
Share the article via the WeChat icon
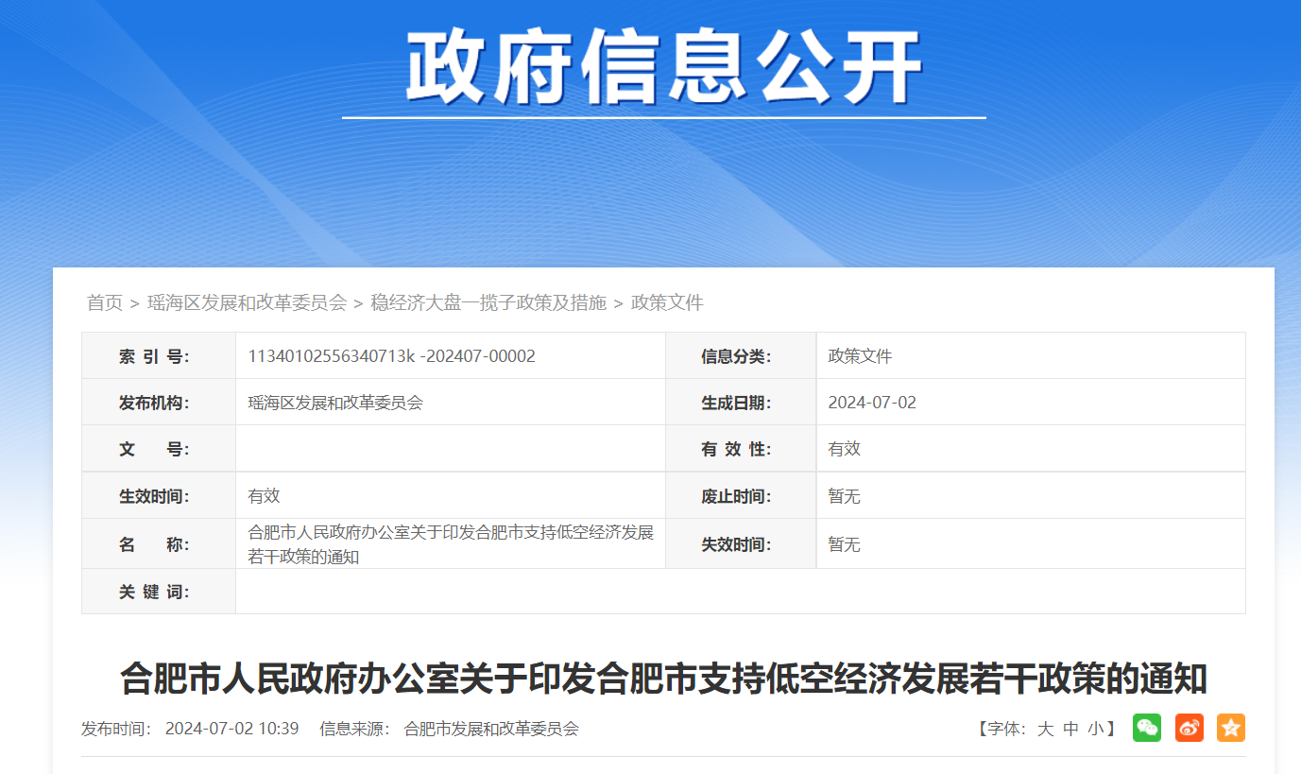1146,728
